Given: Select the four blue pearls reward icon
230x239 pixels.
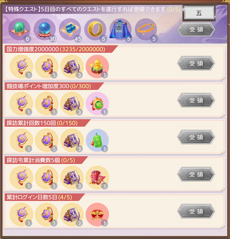Looking at the screenshot, I should (70, 30).
